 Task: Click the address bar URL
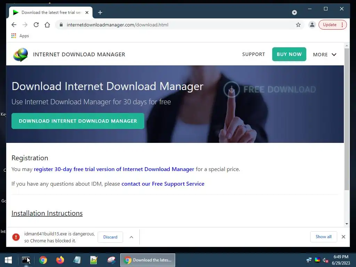(x=118, y=25)
